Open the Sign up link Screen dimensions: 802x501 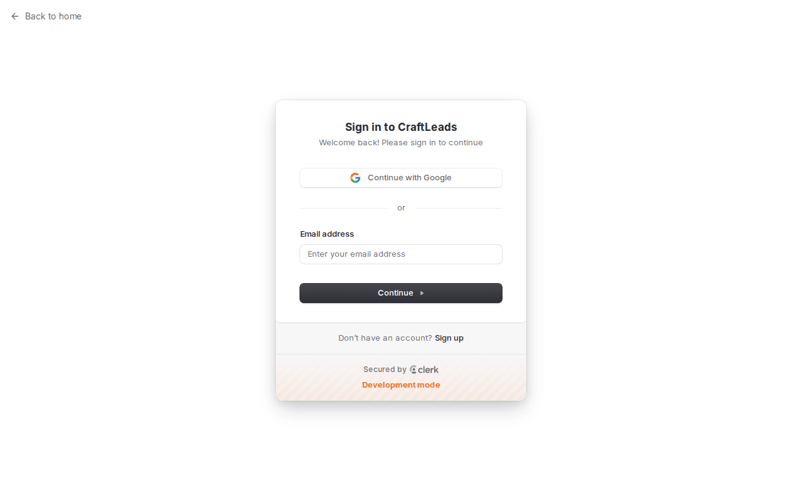pyautogui.click(x=449, y=338)
